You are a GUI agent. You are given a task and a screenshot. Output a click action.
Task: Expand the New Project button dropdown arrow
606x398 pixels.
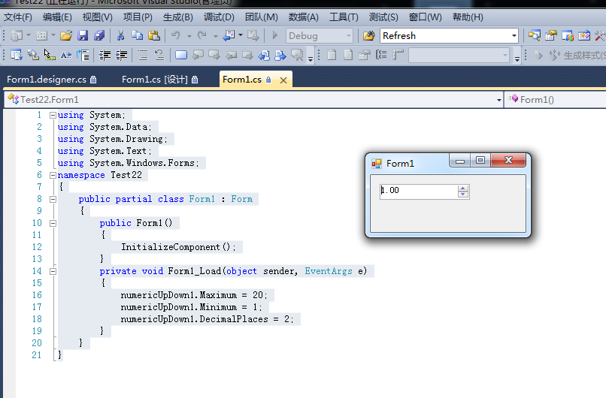[x=29, y=36]
